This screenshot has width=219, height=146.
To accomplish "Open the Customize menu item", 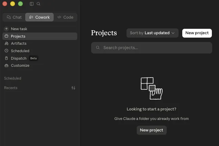I will [x=40, y=65].
